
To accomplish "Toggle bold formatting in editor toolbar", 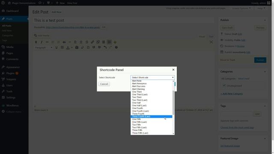I will (x=36, y=42).
